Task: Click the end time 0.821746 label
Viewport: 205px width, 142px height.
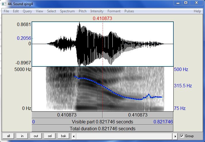Action: [163, 122]
